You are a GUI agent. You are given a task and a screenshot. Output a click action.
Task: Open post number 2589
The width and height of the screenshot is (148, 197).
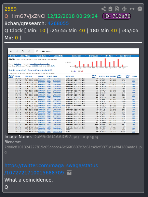tap(11, 9)
